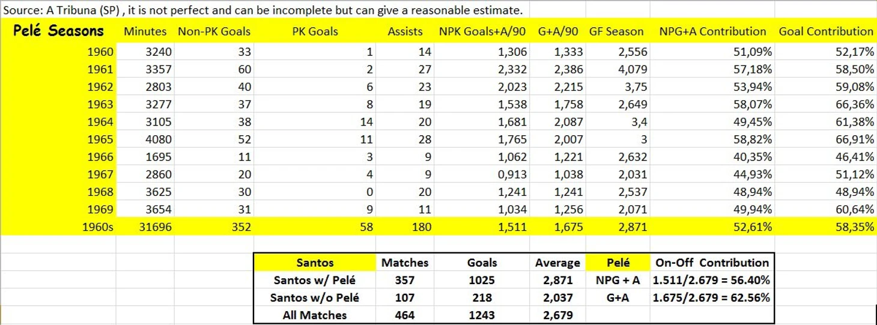
Task: Click the Non-PK Goals column header
Action: 214,32
